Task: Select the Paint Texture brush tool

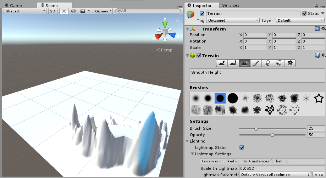Action: pyautogui.click(x=256, y=63)
